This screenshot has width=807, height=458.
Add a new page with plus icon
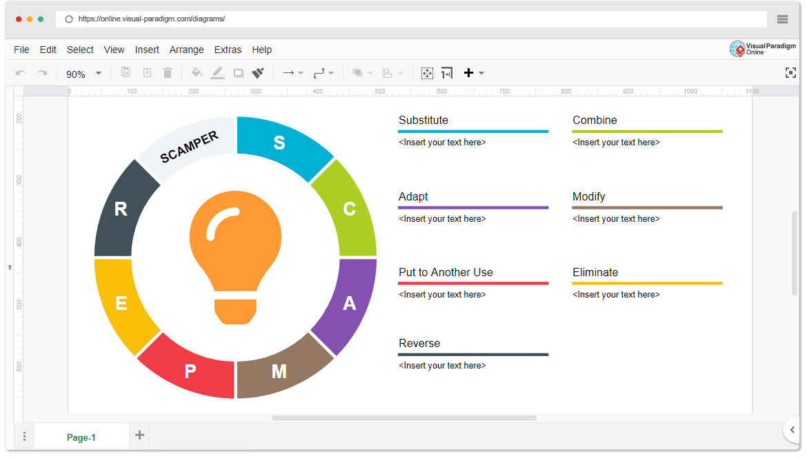click(x=139, y=435)
